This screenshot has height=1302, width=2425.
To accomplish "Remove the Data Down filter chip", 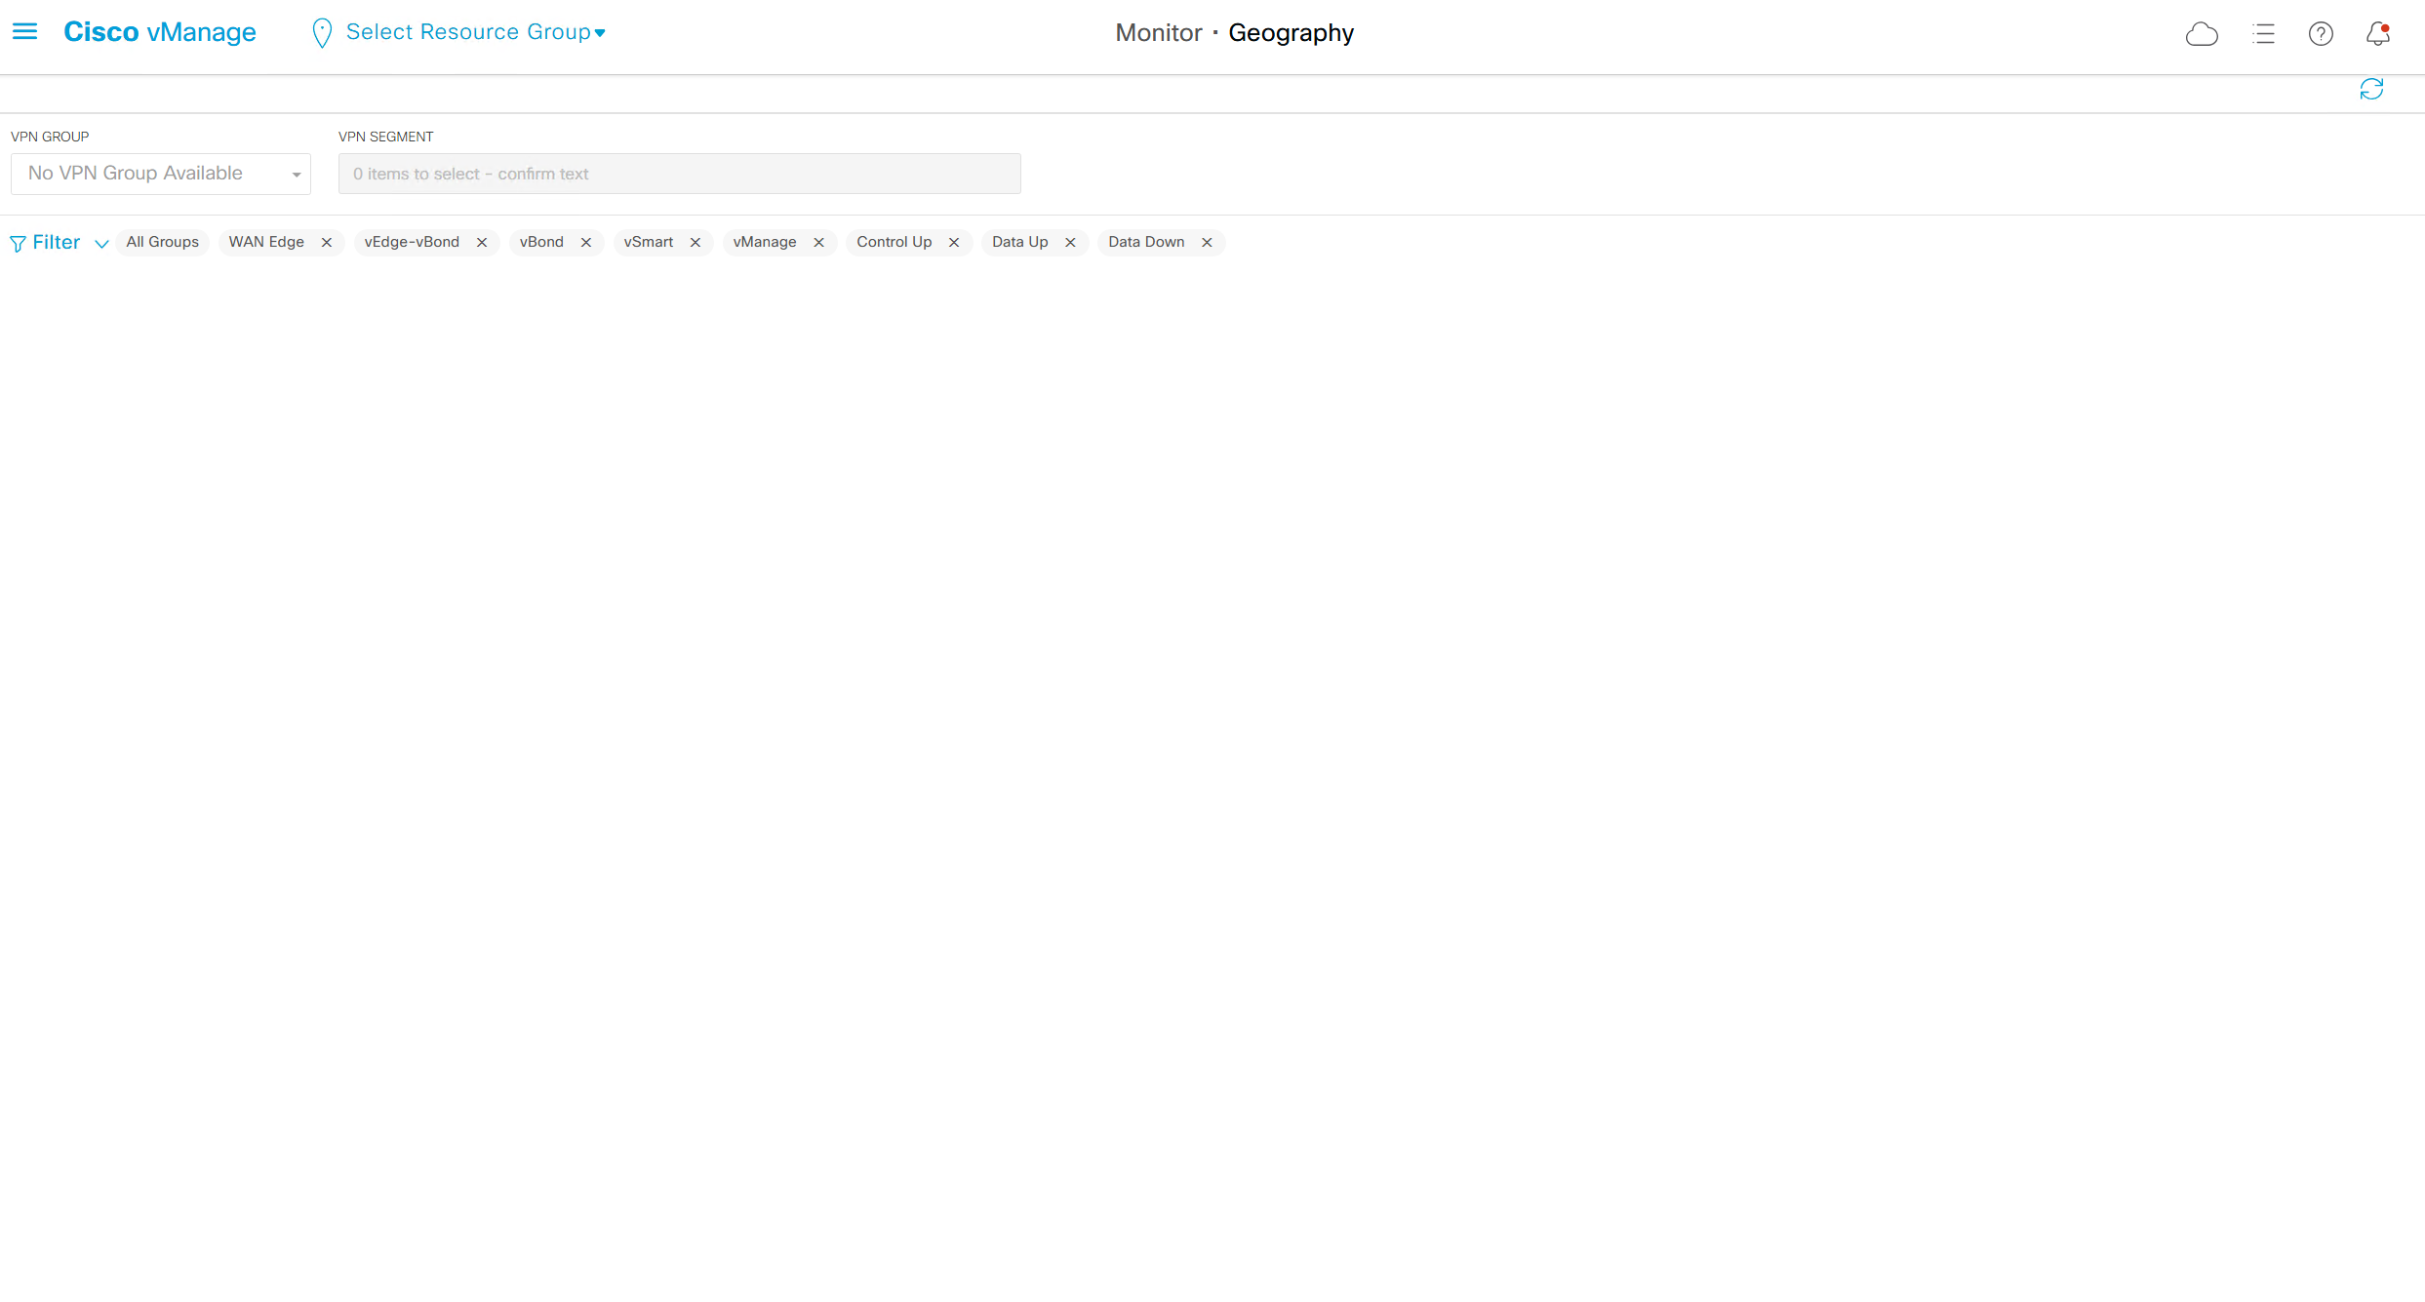I will coord(1207,243).
